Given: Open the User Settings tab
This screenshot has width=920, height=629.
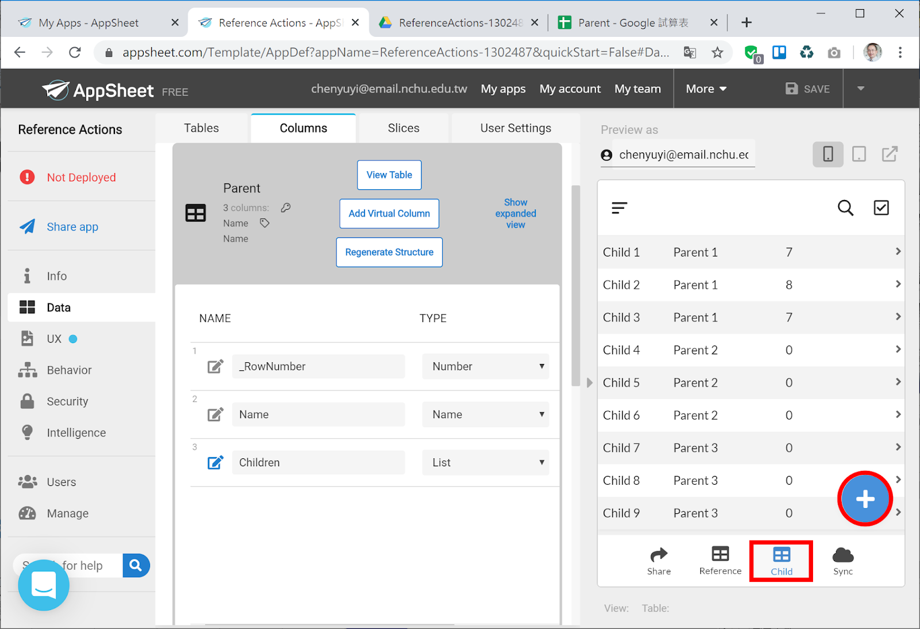Looking at the screenshot, I should tap(516, 128).
